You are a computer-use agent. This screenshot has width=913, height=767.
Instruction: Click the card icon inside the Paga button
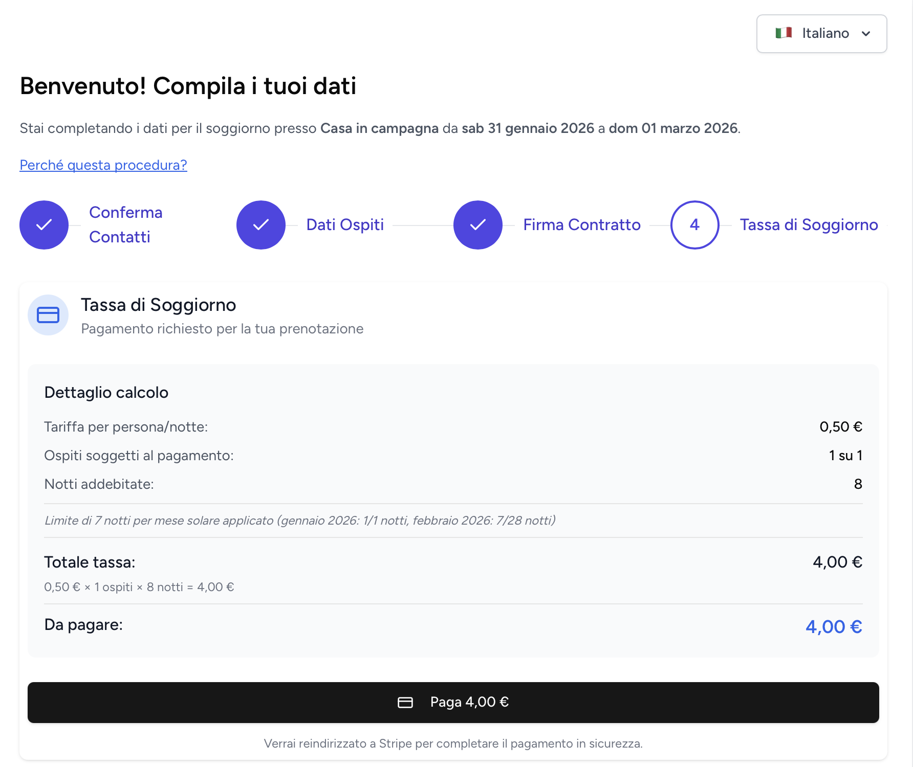pyautogui.click(x=405, y=703)
